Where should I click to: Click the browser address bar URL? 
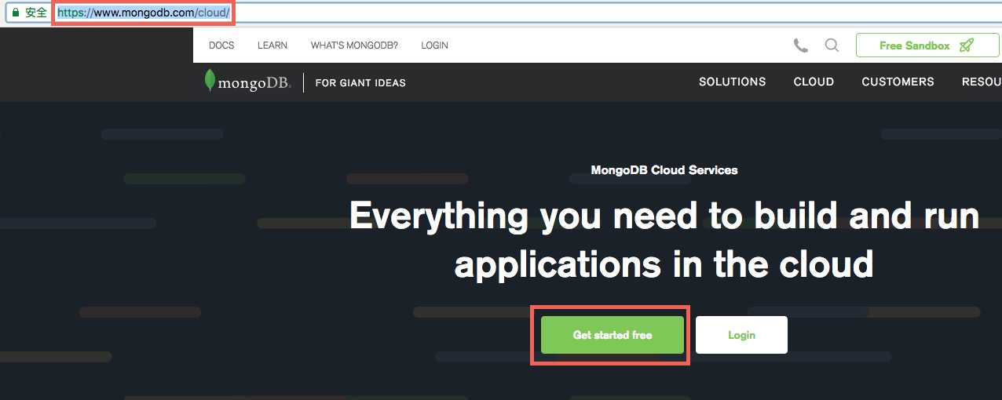point(144,13)
